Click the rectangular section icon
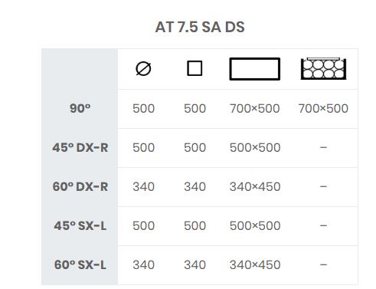The image size is (376, 289). coord(255,69)
